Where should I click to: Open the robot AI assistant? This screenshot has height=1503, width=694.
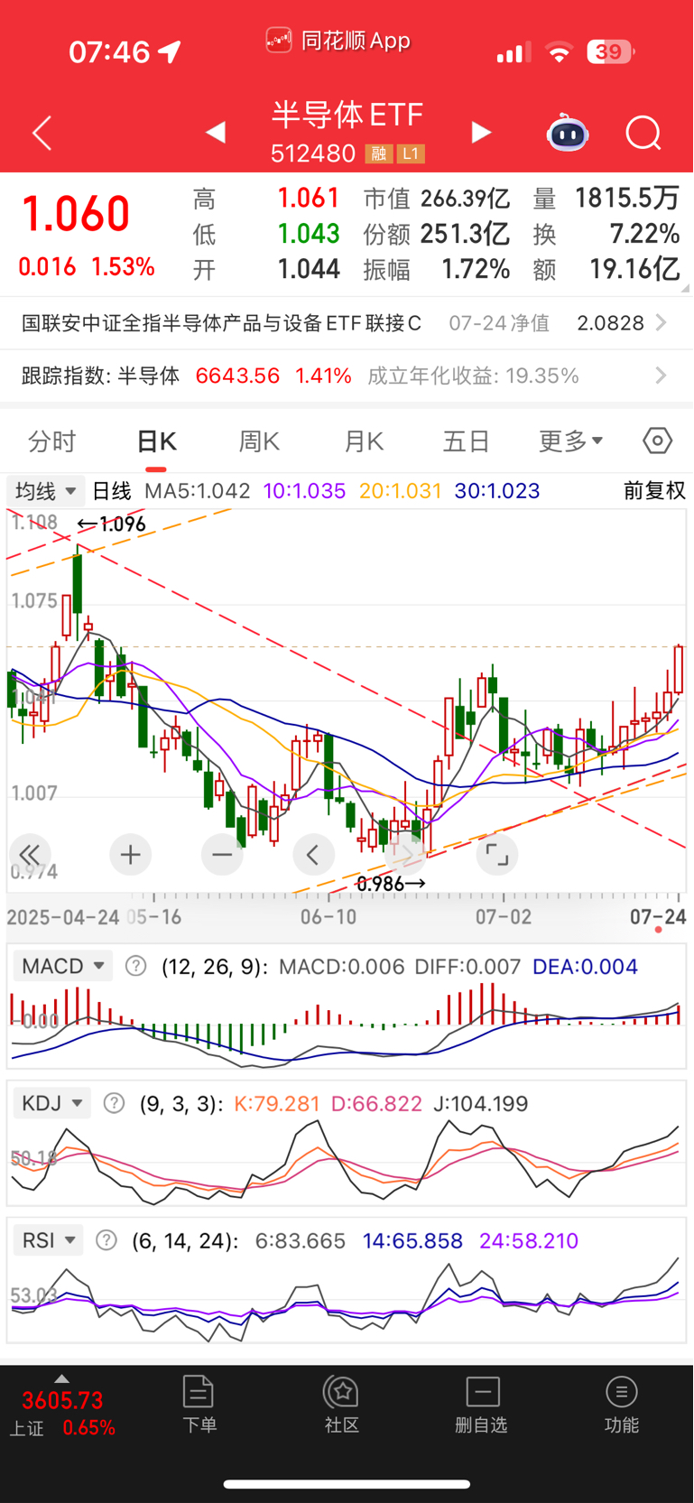point(568,133)
